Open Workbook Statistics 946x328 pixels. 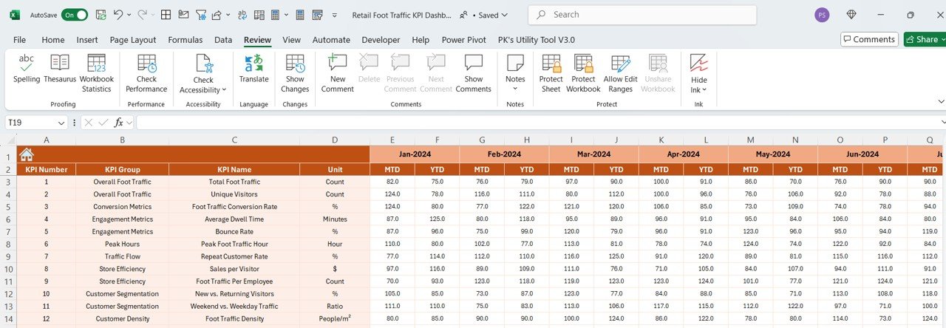tap(97, 73)
